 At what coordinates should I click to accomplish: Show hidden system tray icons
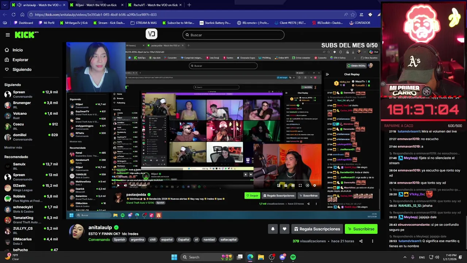(405, 257)
